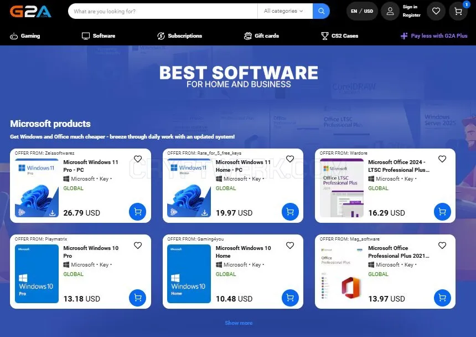
Task: Favorite Office 2024 LTSC with heart
Action: pos(442,159)
